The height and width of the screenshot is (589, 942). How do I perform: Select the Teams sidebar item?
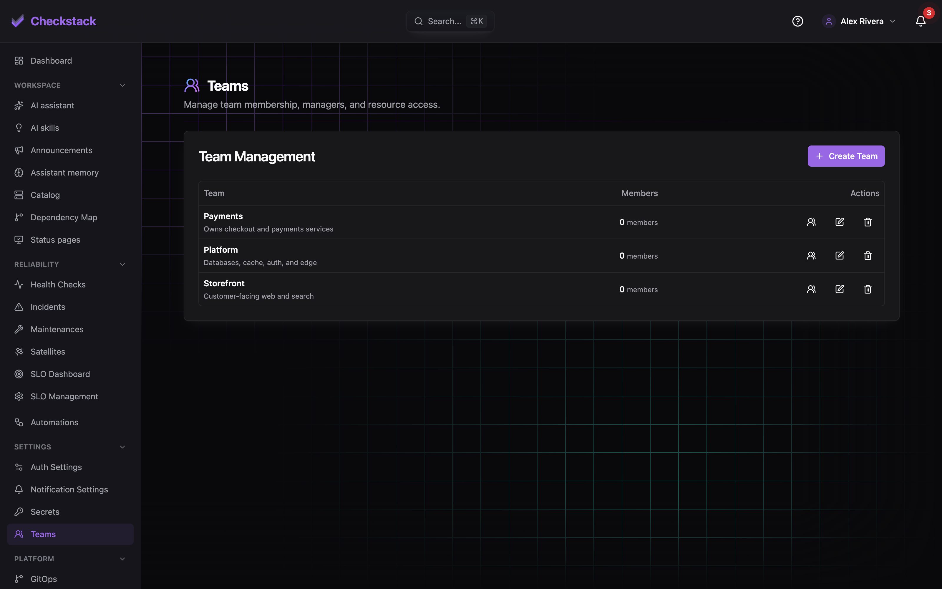[70, 535]
